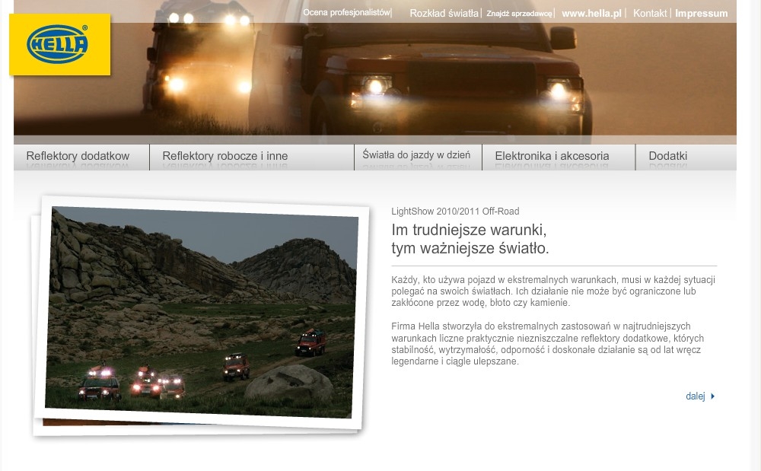Click Znajdź sprzedawcę link

519,14
